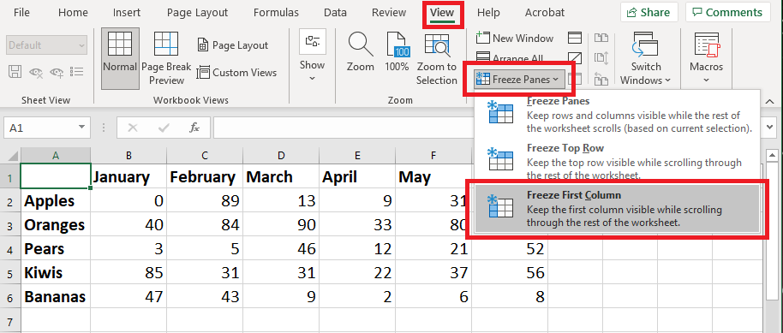Open the Freeze Panes dropdown
This screenshot has width=783, height=333.
click(519, 79)
